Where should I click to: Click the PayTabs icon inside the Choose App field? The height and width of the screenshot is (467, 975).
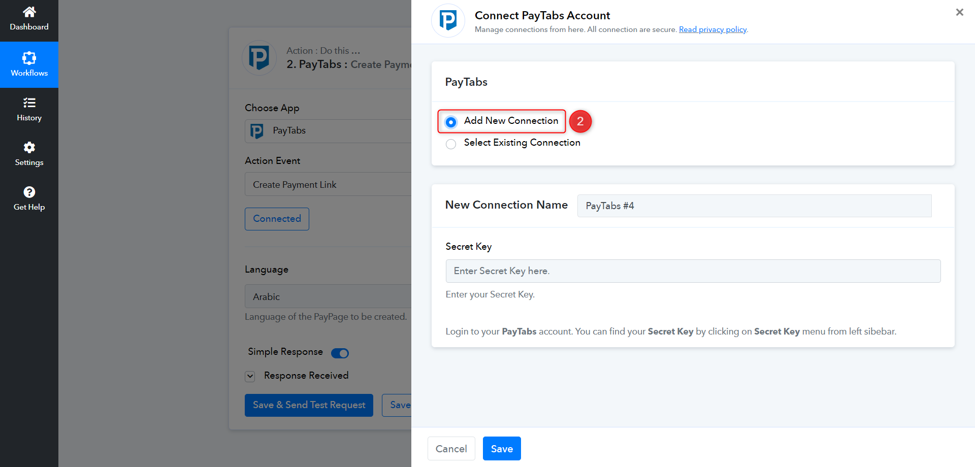point(257,131)
